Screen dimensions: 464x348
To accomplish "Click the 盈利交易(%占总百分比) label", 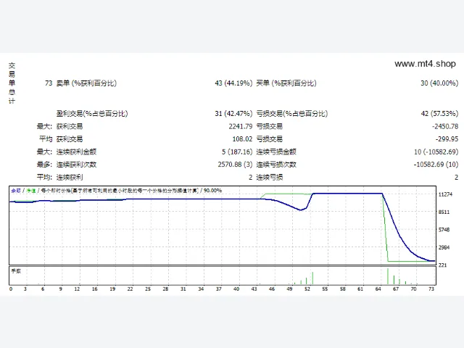I will 92,114.
